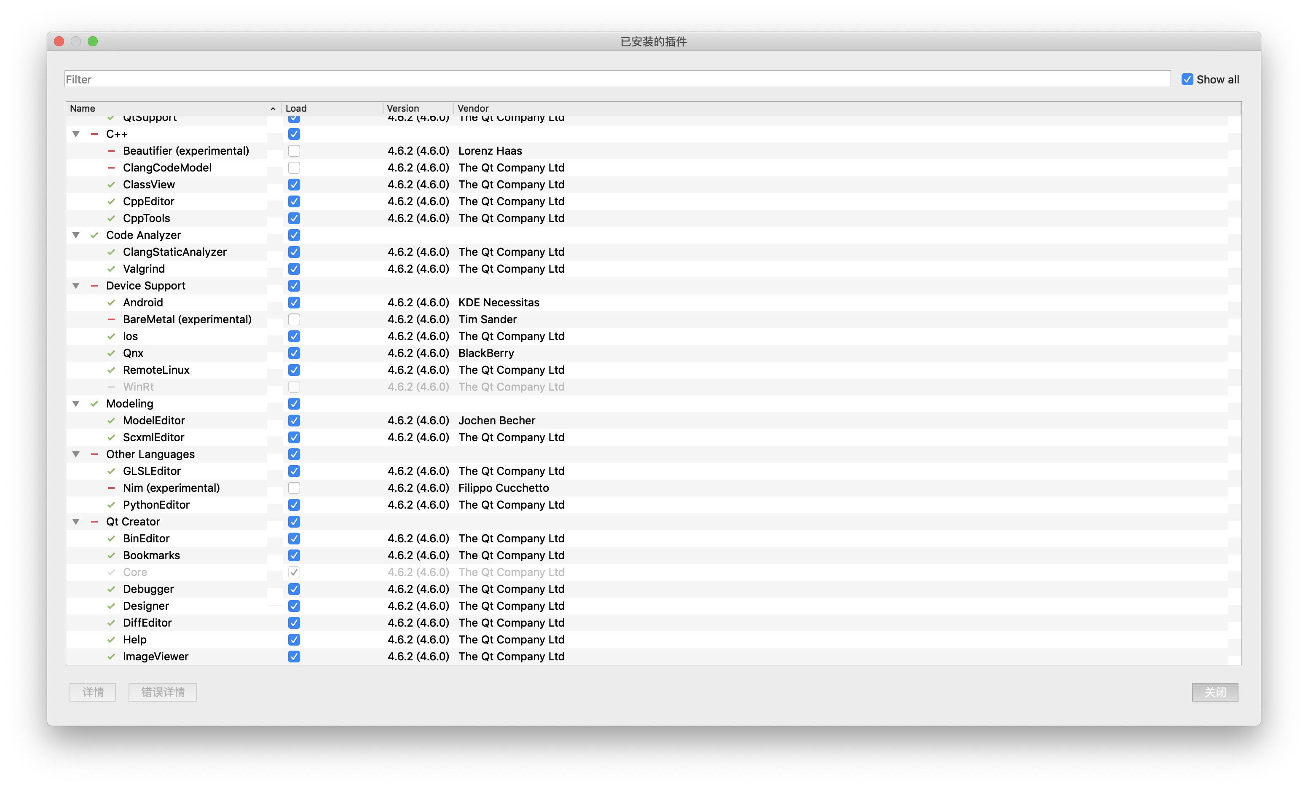Collapse the Other Languages group
Image resolution: width=1308 pixels, height=788 pixels.
(x=76, y=455)
